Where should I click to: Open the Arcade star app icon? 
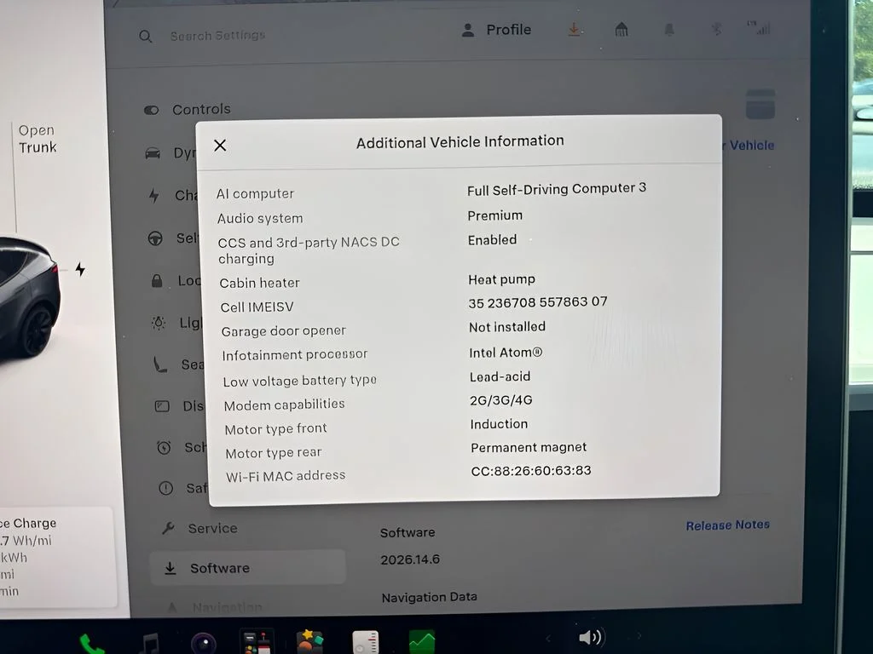click(x=309, y=642)
